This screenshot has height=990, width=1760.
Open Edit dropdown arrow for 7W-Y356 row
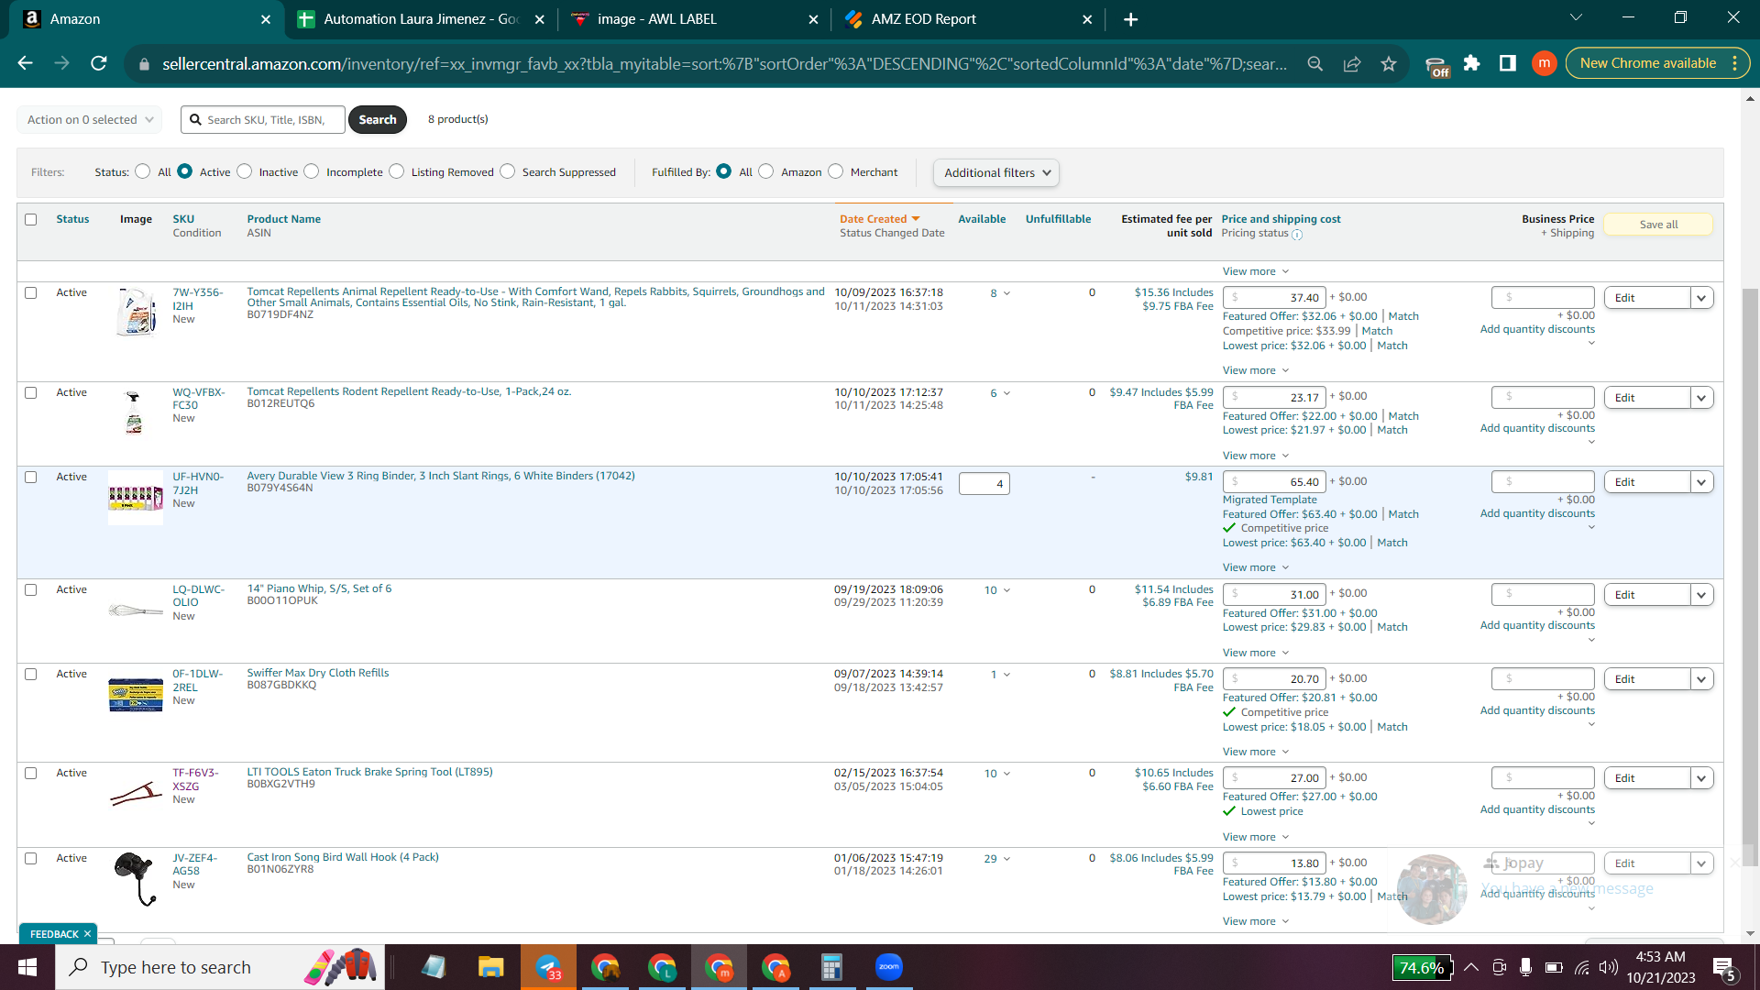click(x=1702, y=298)
